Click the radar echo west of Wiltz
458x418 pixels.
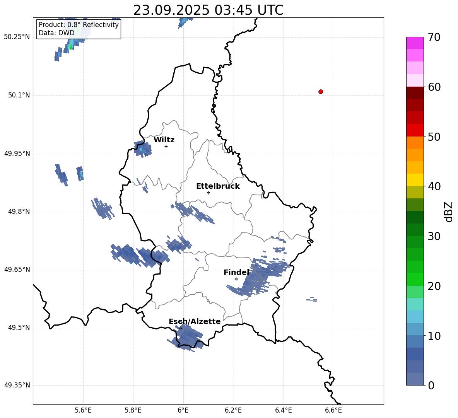(x=143, y=149)
